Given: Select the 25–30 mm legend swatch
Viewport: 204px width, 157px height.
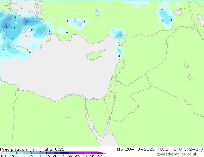Looking at the screenshot, I should pyautogui.click(x=65, y=153).
